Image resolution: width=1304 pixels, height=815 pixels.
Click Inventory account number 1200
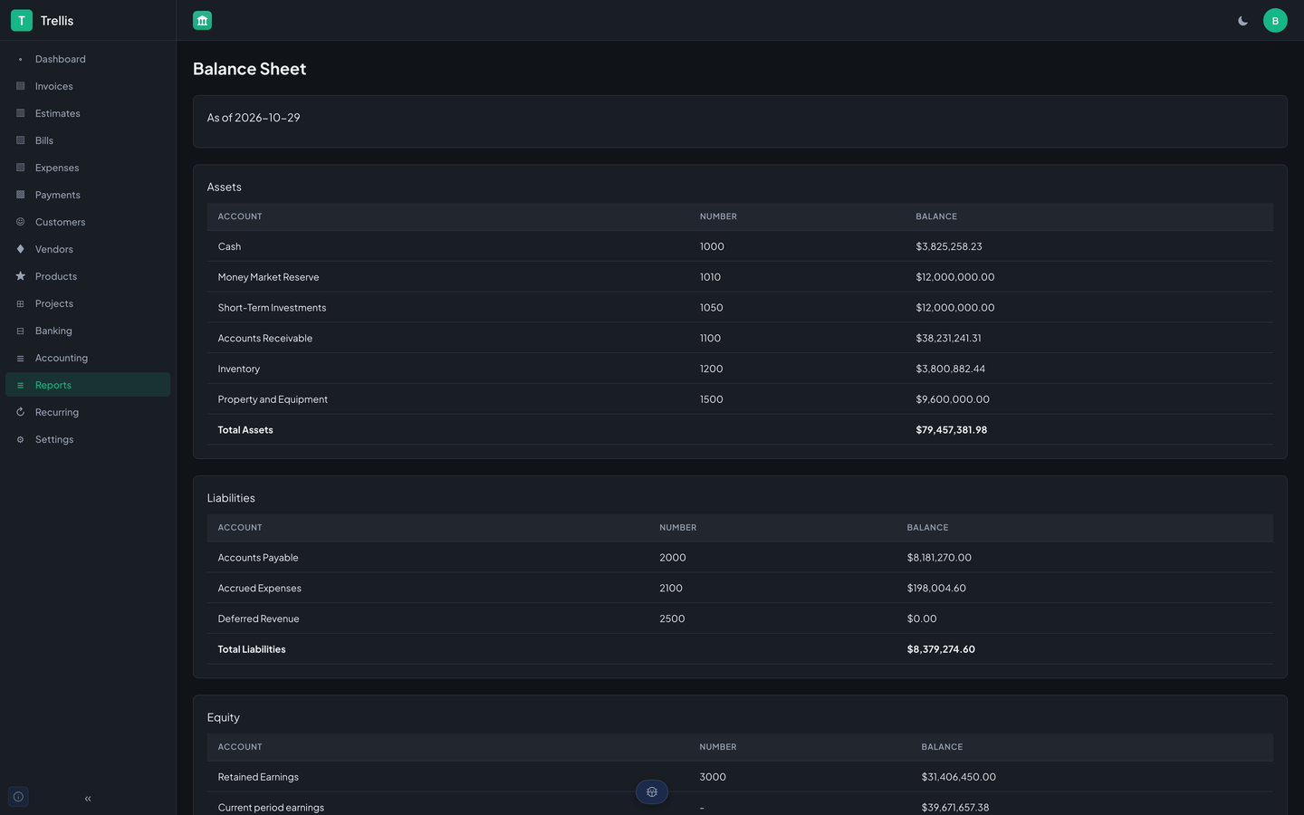711,369
